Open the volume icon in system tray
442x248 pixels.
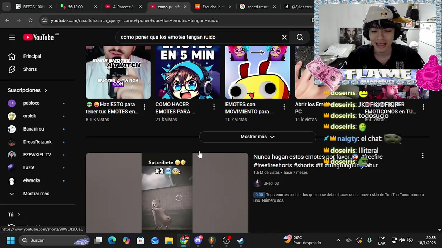coord(402,240)
